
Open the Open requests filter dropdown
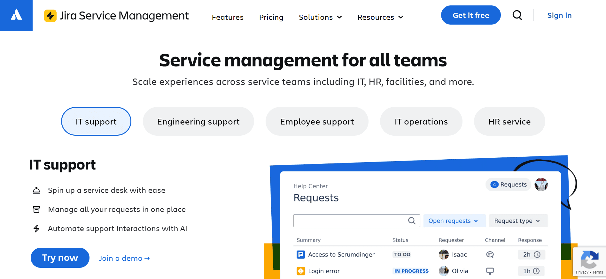(x=454, y=221)
